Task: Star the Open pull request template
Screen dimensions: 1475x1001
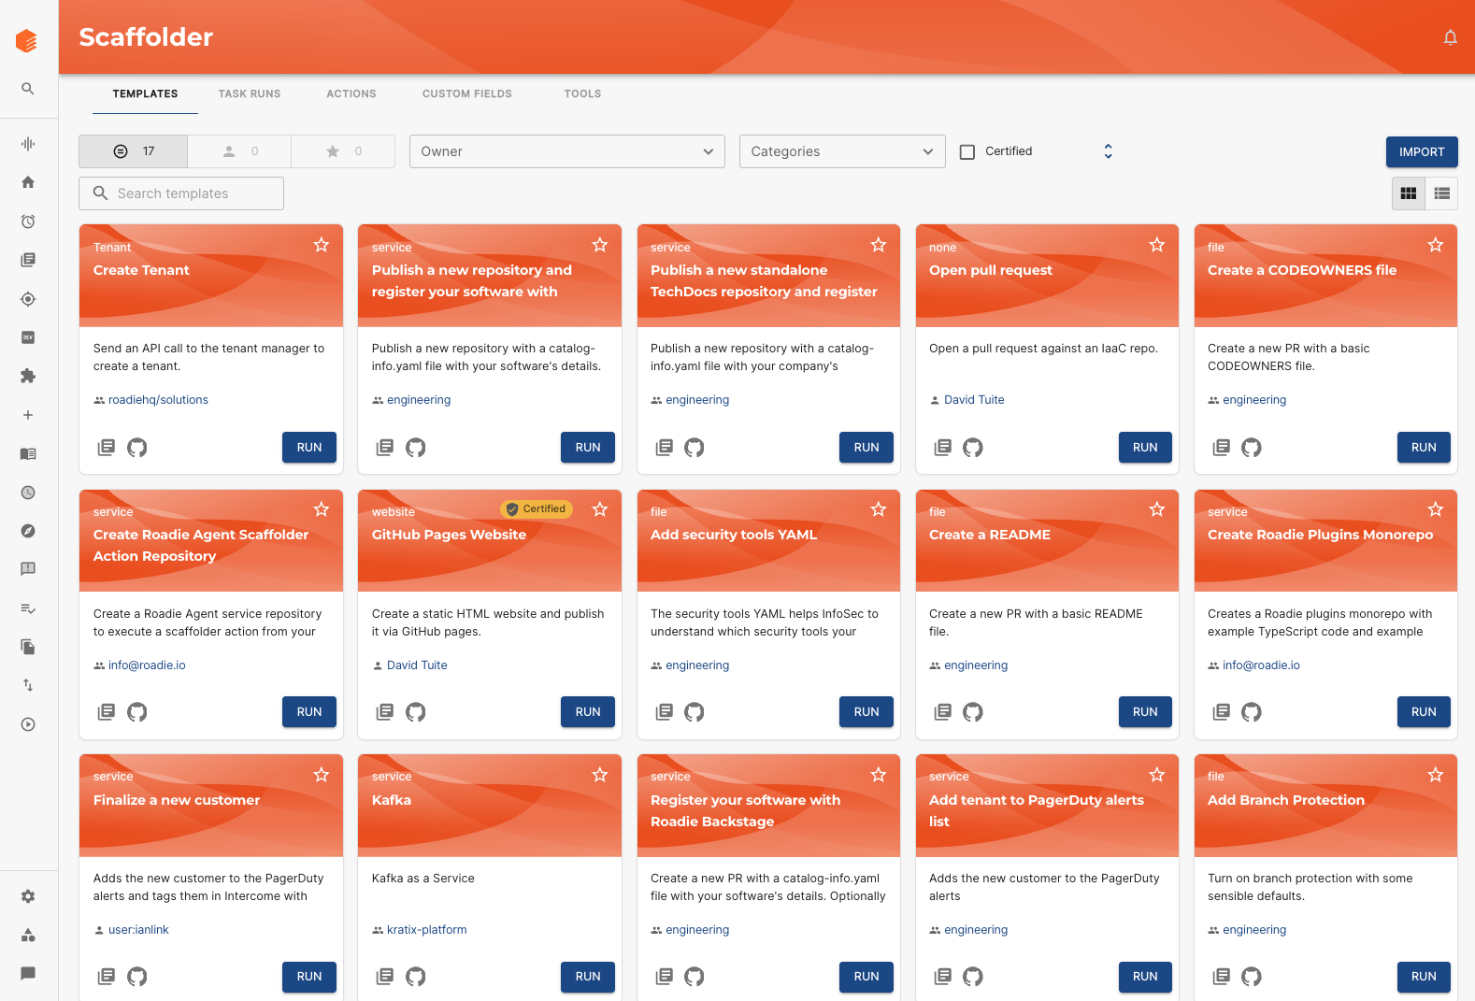Action: (1157, 245)
